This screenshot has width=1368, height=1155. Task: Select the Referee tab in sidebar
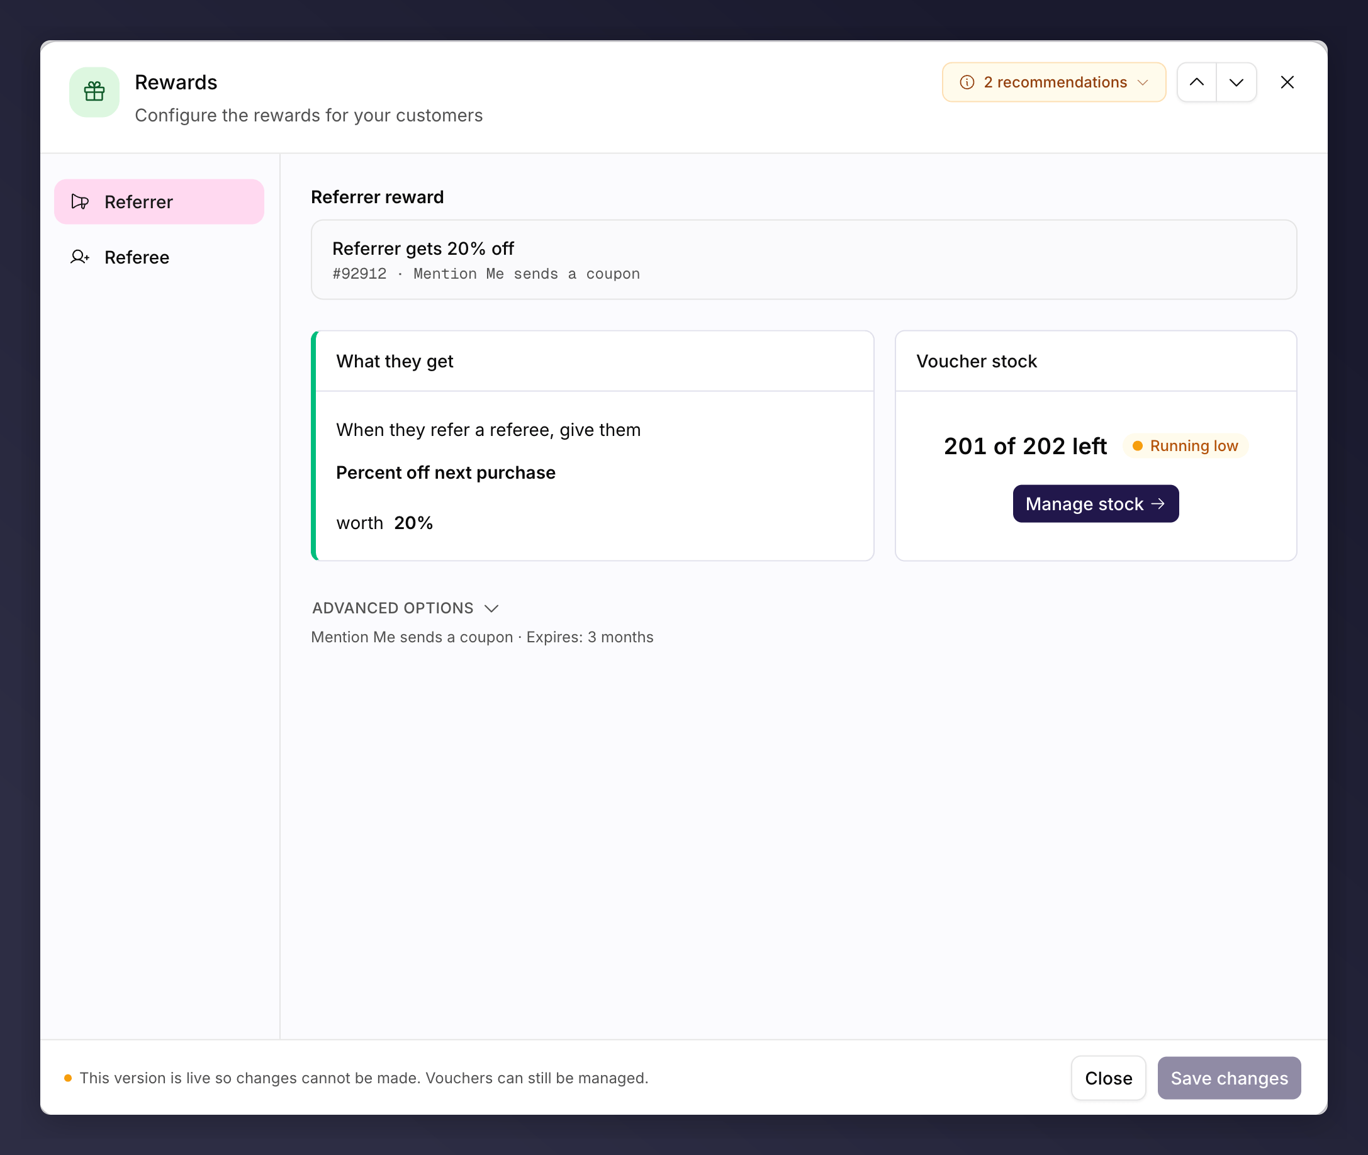click(x=159, y=257)
